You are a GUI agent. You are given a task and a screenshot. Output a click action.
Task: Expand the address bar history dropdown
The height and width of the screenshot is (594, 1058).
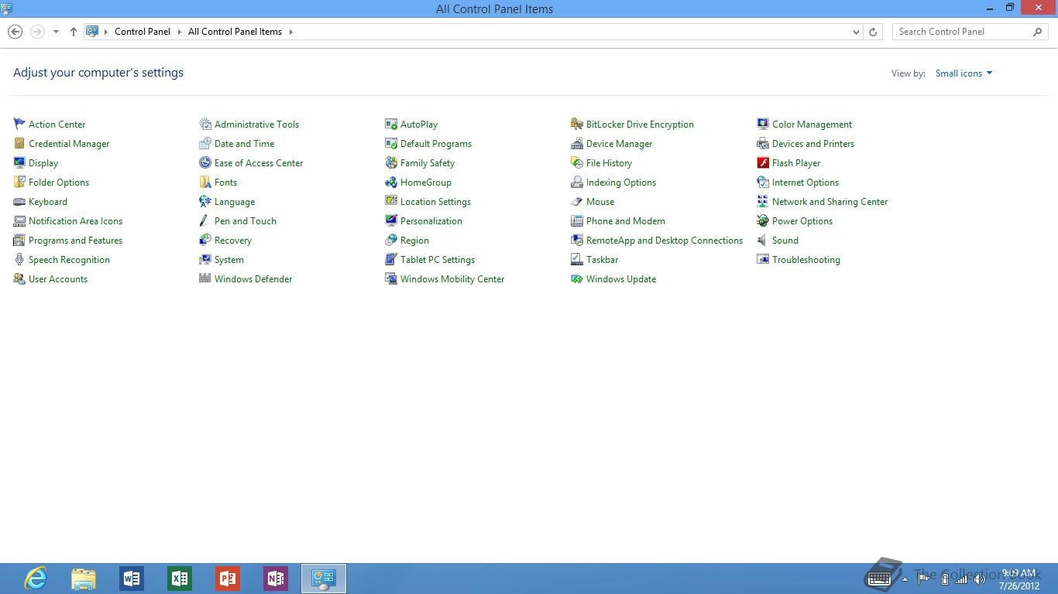[856, 32]
